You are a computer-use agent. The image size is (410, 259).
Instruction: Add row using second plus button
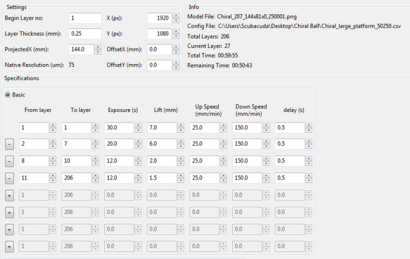pyautogui.click(x=9, y=212)
